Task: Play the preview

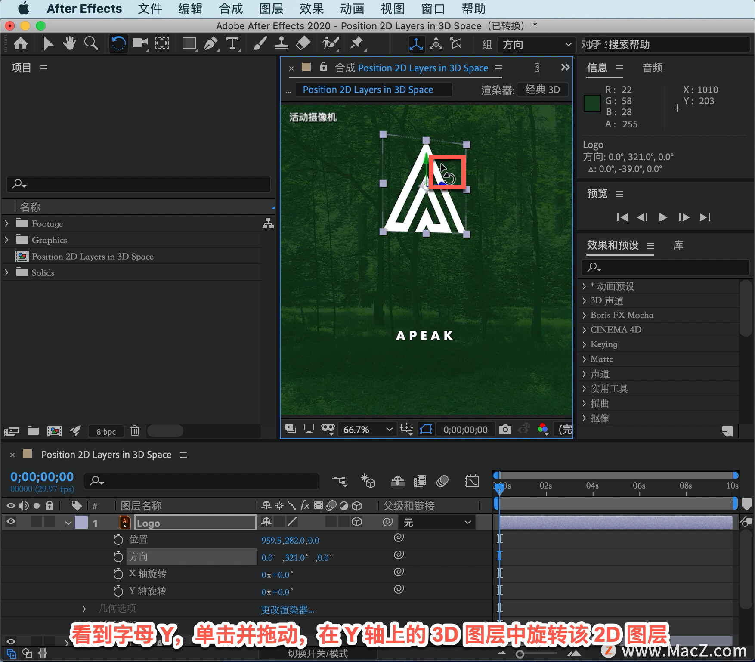Action: pyautogui.click(x=663, y=217)
